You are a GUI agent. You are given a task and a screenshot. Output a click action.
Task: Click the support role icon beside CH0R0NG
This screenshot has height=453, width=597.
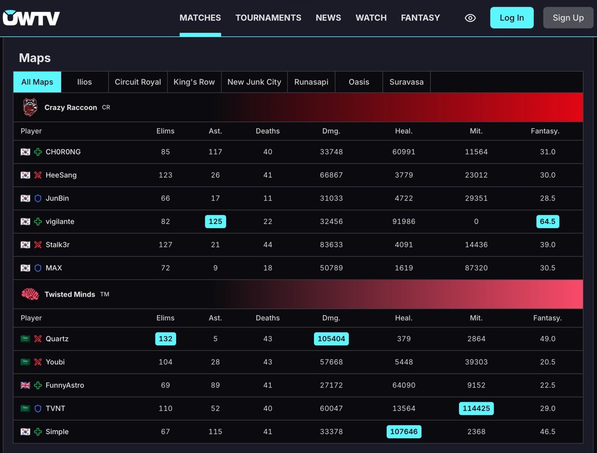[38, 152]
